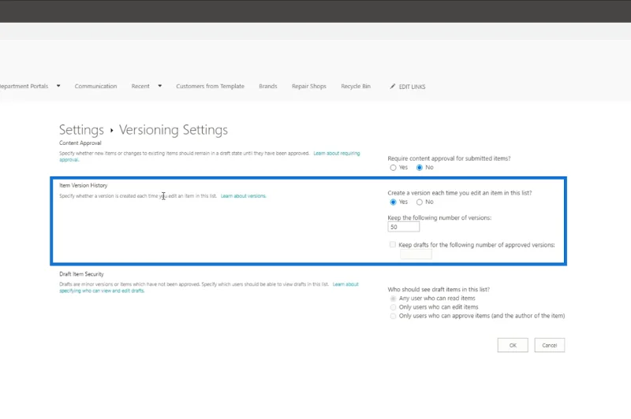Select No for require content approval
Screen dimensions: 631x419
pos(420,168)
